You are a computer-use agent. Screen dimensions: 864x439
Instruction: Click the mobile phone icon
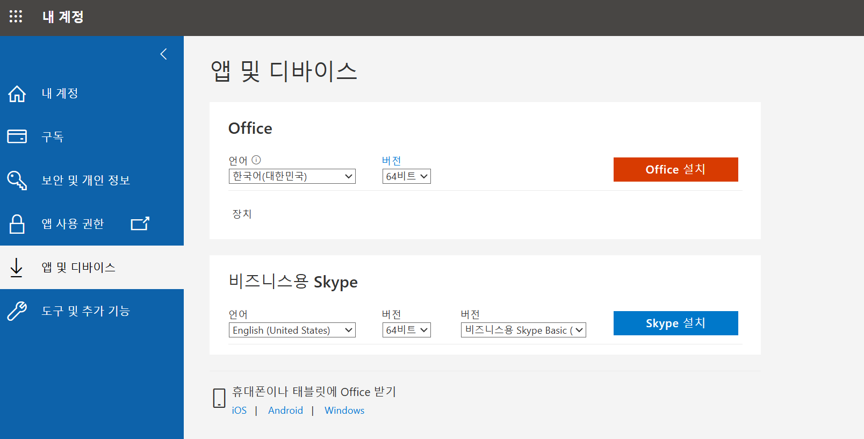[x=219, y=398]
